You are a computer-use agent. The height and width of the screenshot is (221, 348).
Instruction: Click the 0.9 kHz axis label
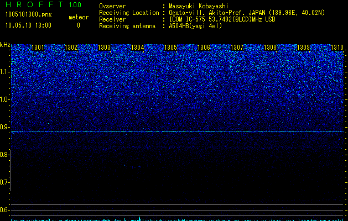click(4, 127)
